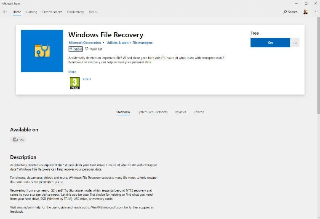This screenshot has width=320, height=219.
Task: Go back with the arrow icon
Action: point(5,12)
